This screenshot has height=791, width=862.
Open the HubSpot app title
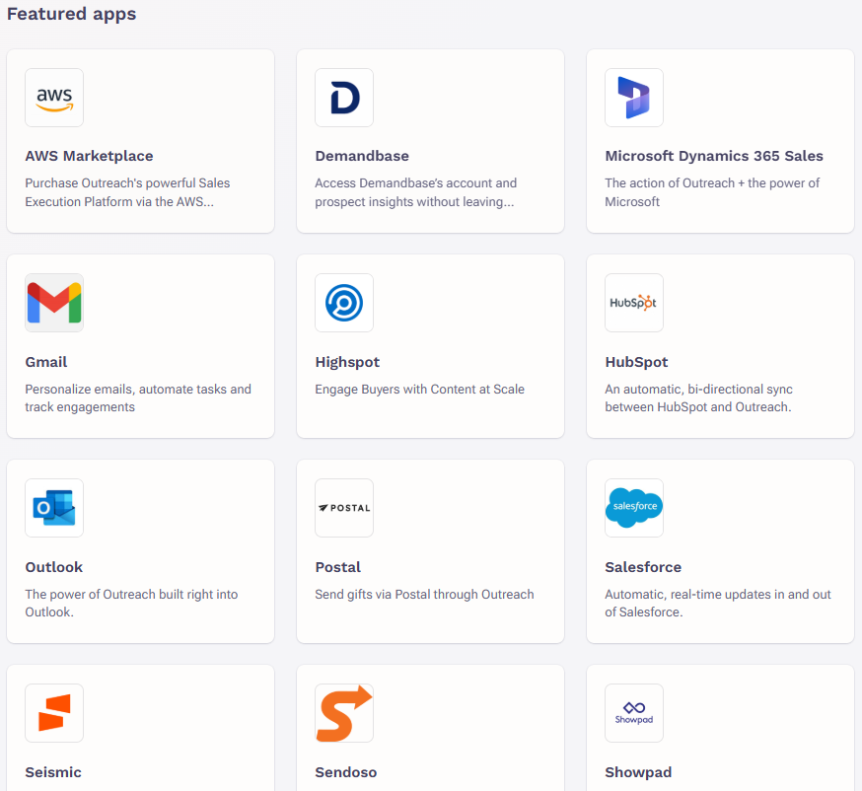[x=636, y=362]
